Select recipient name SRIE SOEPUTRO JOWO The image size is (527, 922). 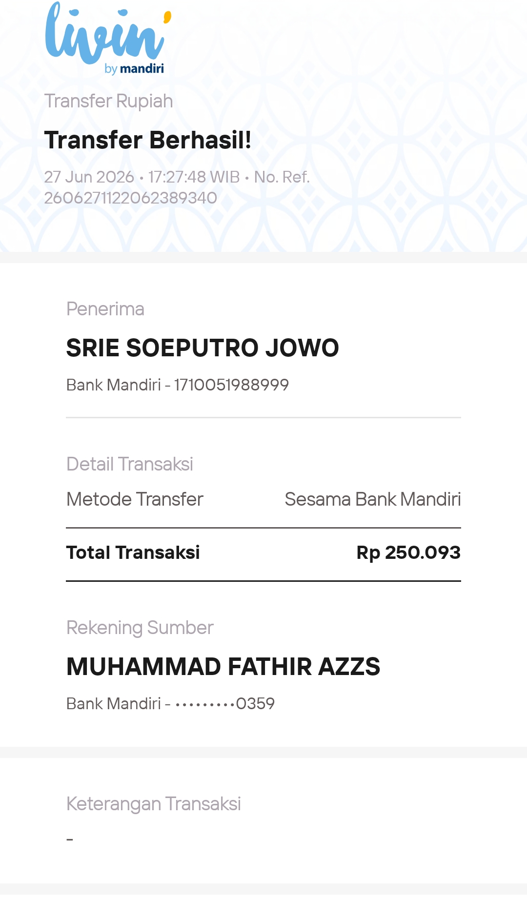coord(203,348)
